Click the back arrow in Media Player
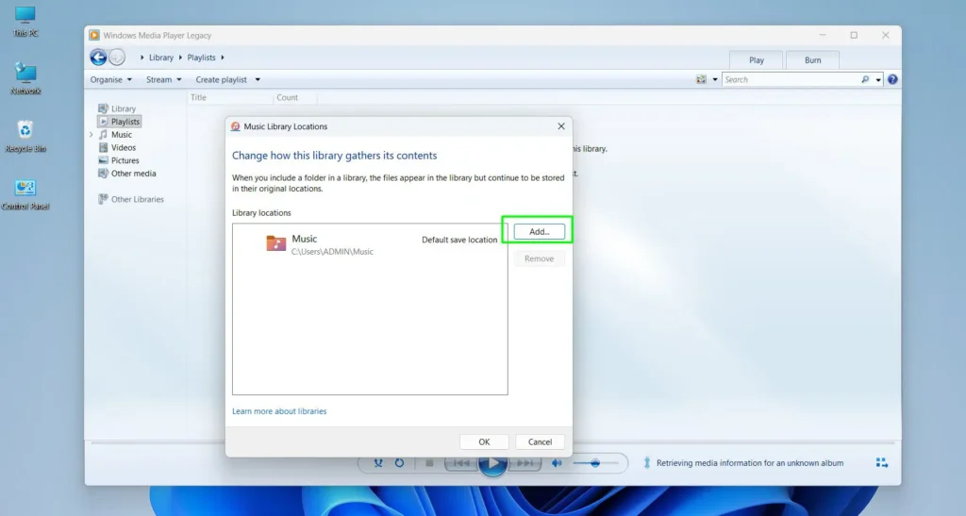 tap(98, 58)
